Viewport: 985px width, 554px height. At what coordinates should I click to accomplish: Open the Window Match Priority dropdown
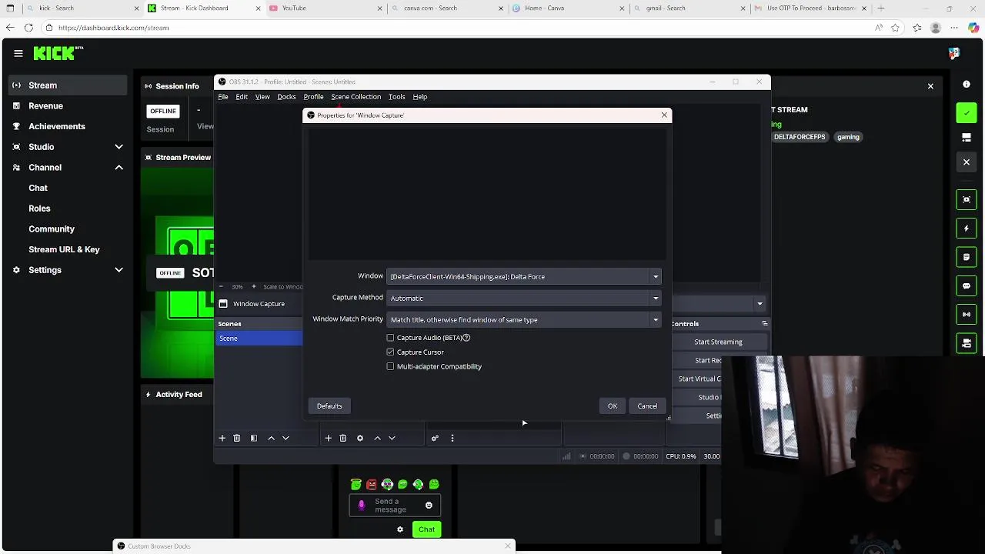524,319
